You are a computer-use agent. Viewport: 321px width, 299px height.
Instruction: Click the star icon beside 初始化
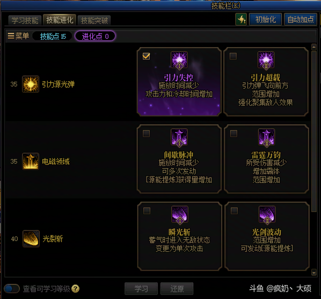[x=241, y=19]
